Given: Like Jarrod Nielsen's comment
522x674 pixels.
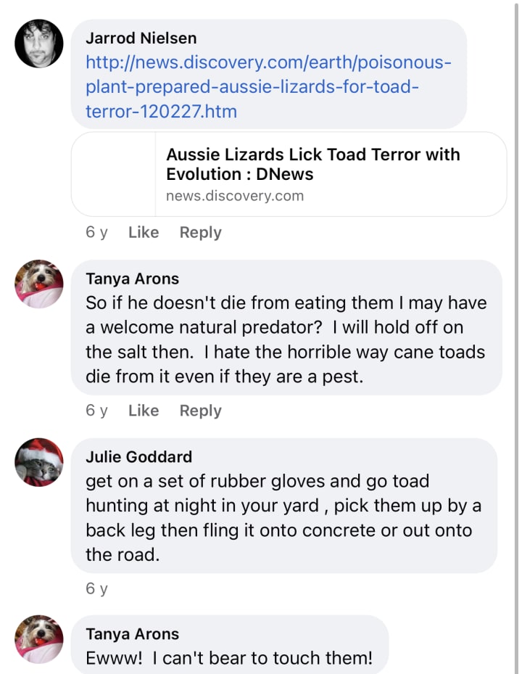Looking at the screenshot, I should pyautogui.click(x=144, y=232).
